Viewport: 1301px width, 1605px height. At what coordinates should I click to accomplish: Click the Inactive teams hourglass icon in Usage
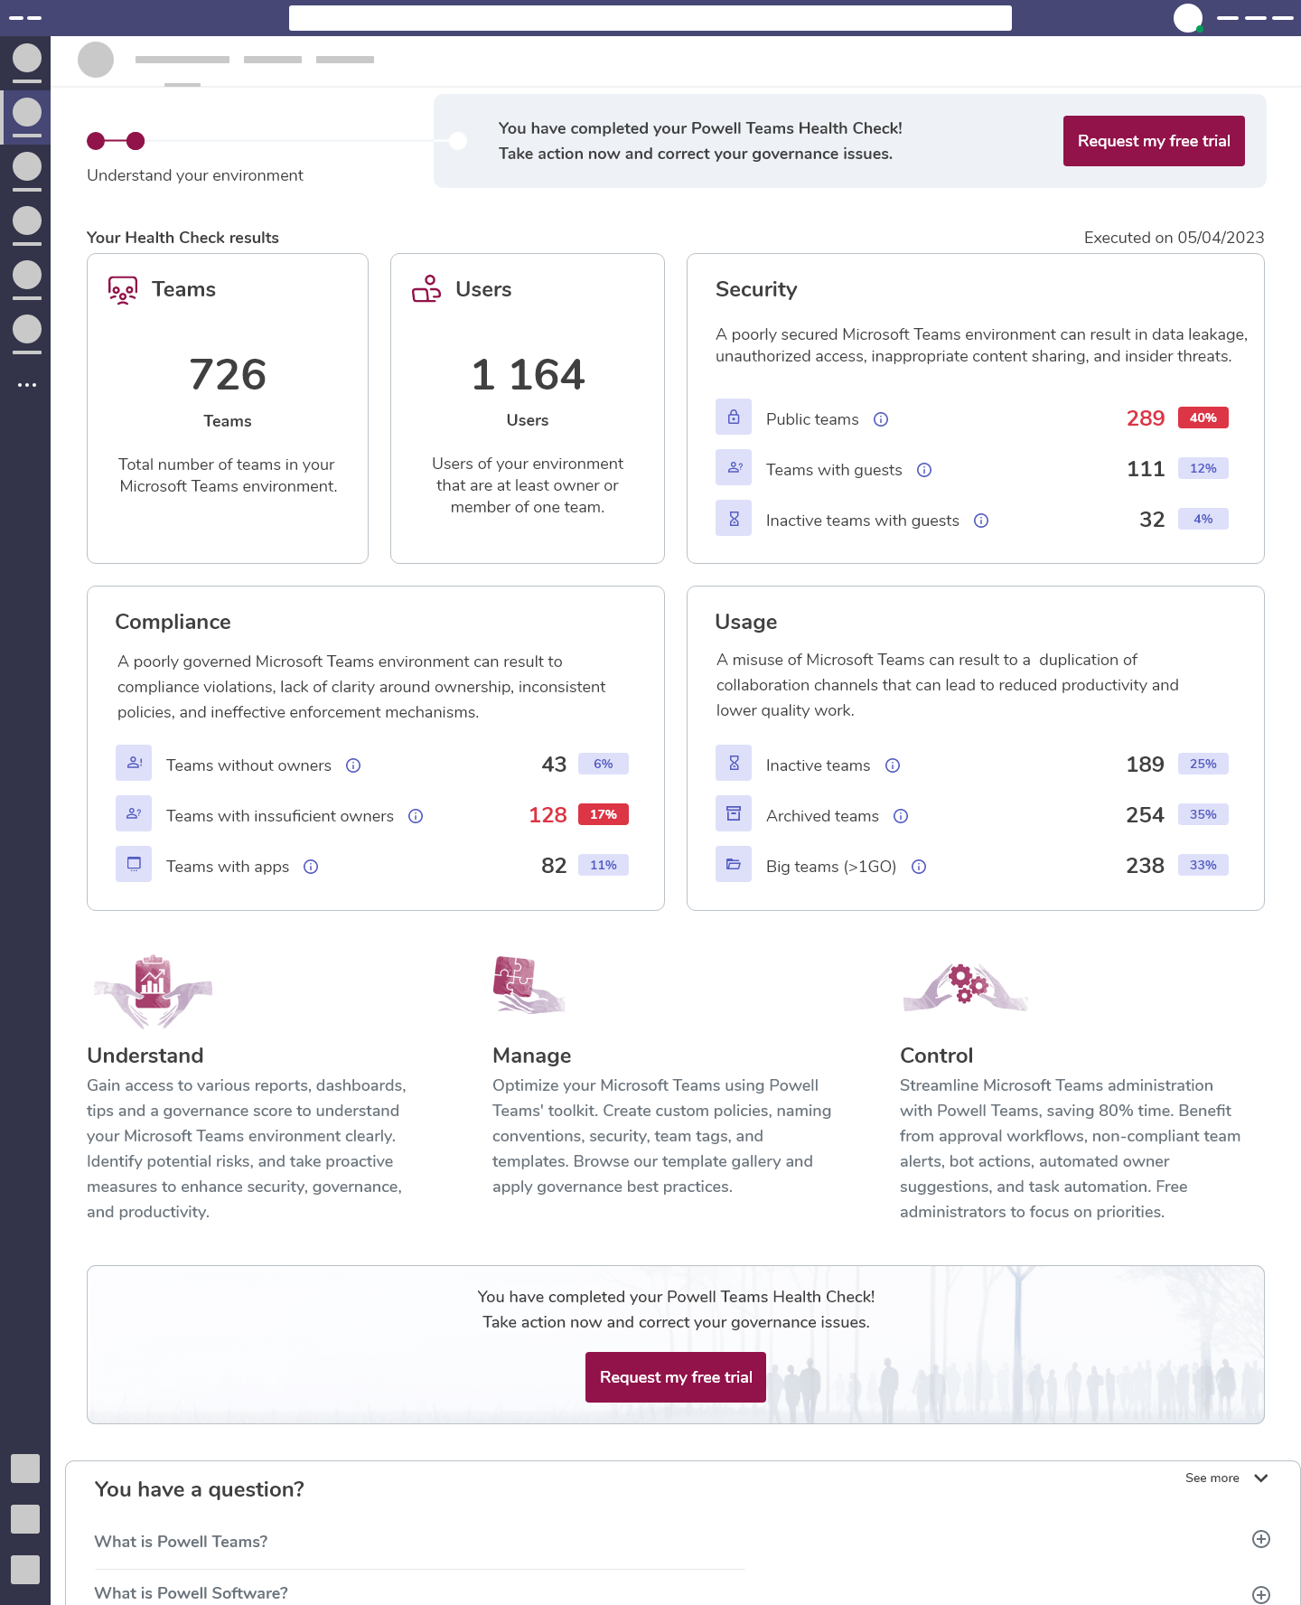tap(734, 763)
